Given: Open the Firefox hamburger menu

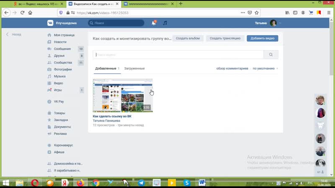Looking at the screenshot, I should pyautogui.click(x=329, y=13).
